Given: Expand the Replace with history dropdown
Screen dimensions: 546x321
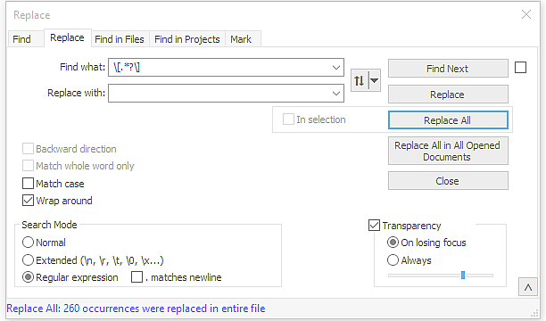Looking at the screenshot, I should click(x=336, y=94).
